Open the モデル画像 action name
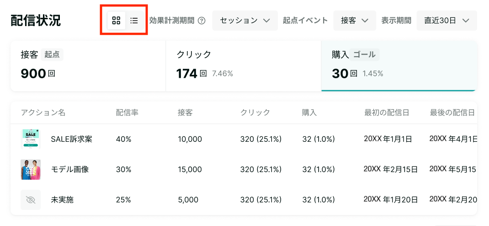 click(70, 169)
